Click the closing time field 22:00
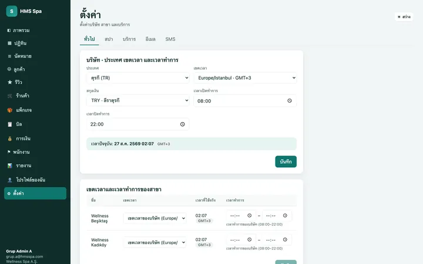This screenshot has width=423, height=264. click(x=138, y=124)
